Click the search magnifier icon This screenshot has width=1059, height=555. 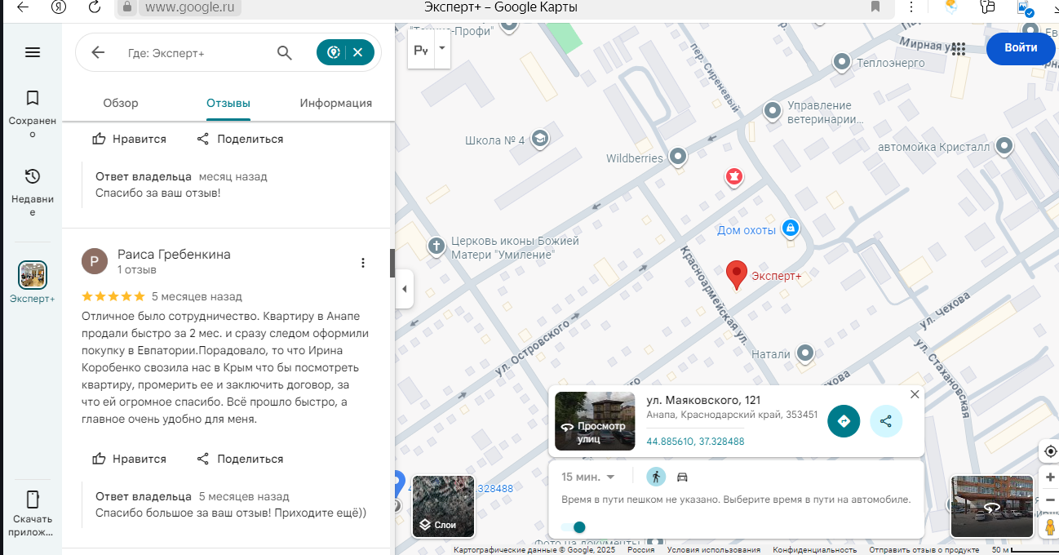coord(284,53)
